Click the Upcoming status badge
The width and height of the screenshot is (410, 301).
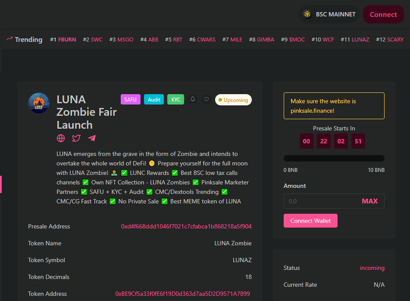(233, 100)
